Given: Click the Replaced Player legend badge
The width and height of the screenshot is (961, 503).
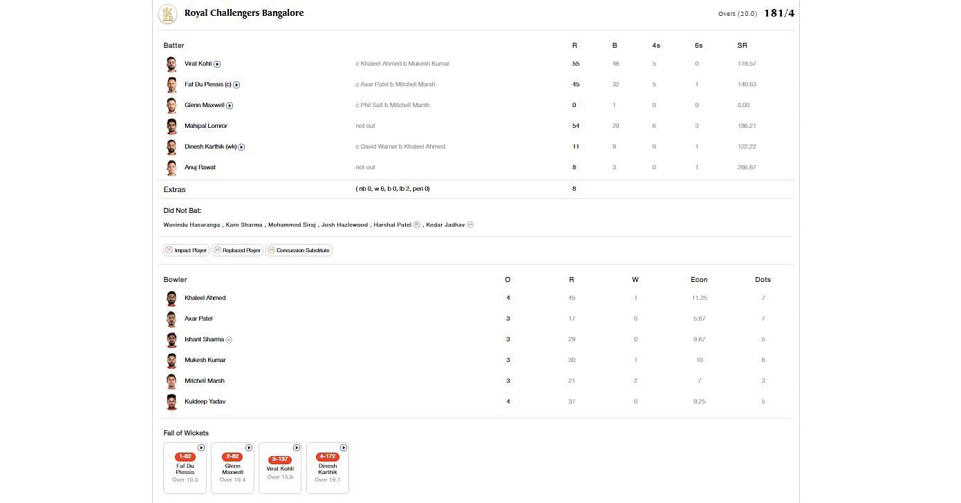Looking at the screenshot, I should point(237,250).
